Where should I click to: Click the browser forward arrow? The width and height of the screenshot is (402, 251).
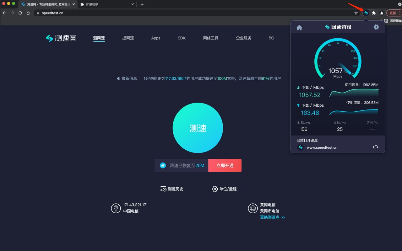(12, 13)
